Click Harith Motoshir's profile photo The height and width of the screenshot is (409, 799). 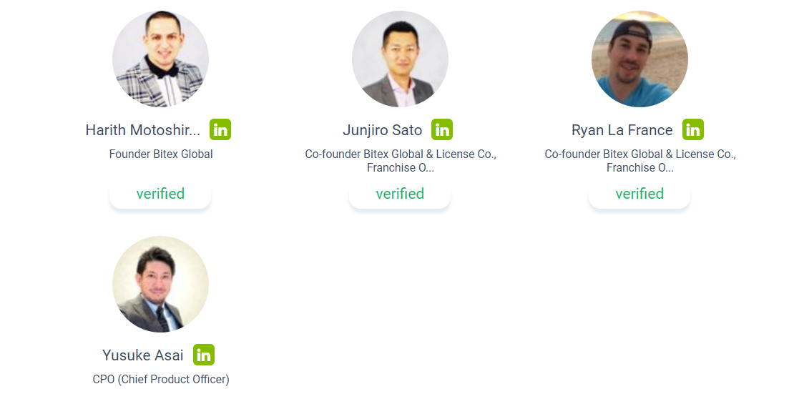[x=160, y=59]
